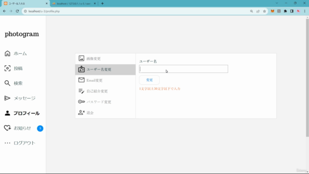Screen dimensions: 309x174
Task: Select the ユーザー名変更 ID badge icon
Action: click(x=82, y=69)
